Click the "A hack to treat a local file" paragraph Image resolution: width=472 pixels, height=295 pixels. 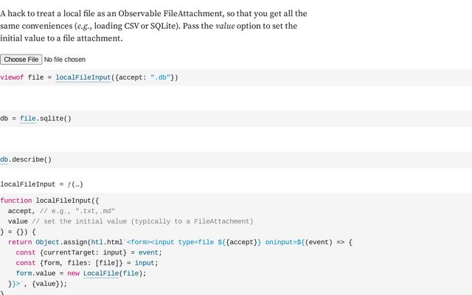(153, 26)
